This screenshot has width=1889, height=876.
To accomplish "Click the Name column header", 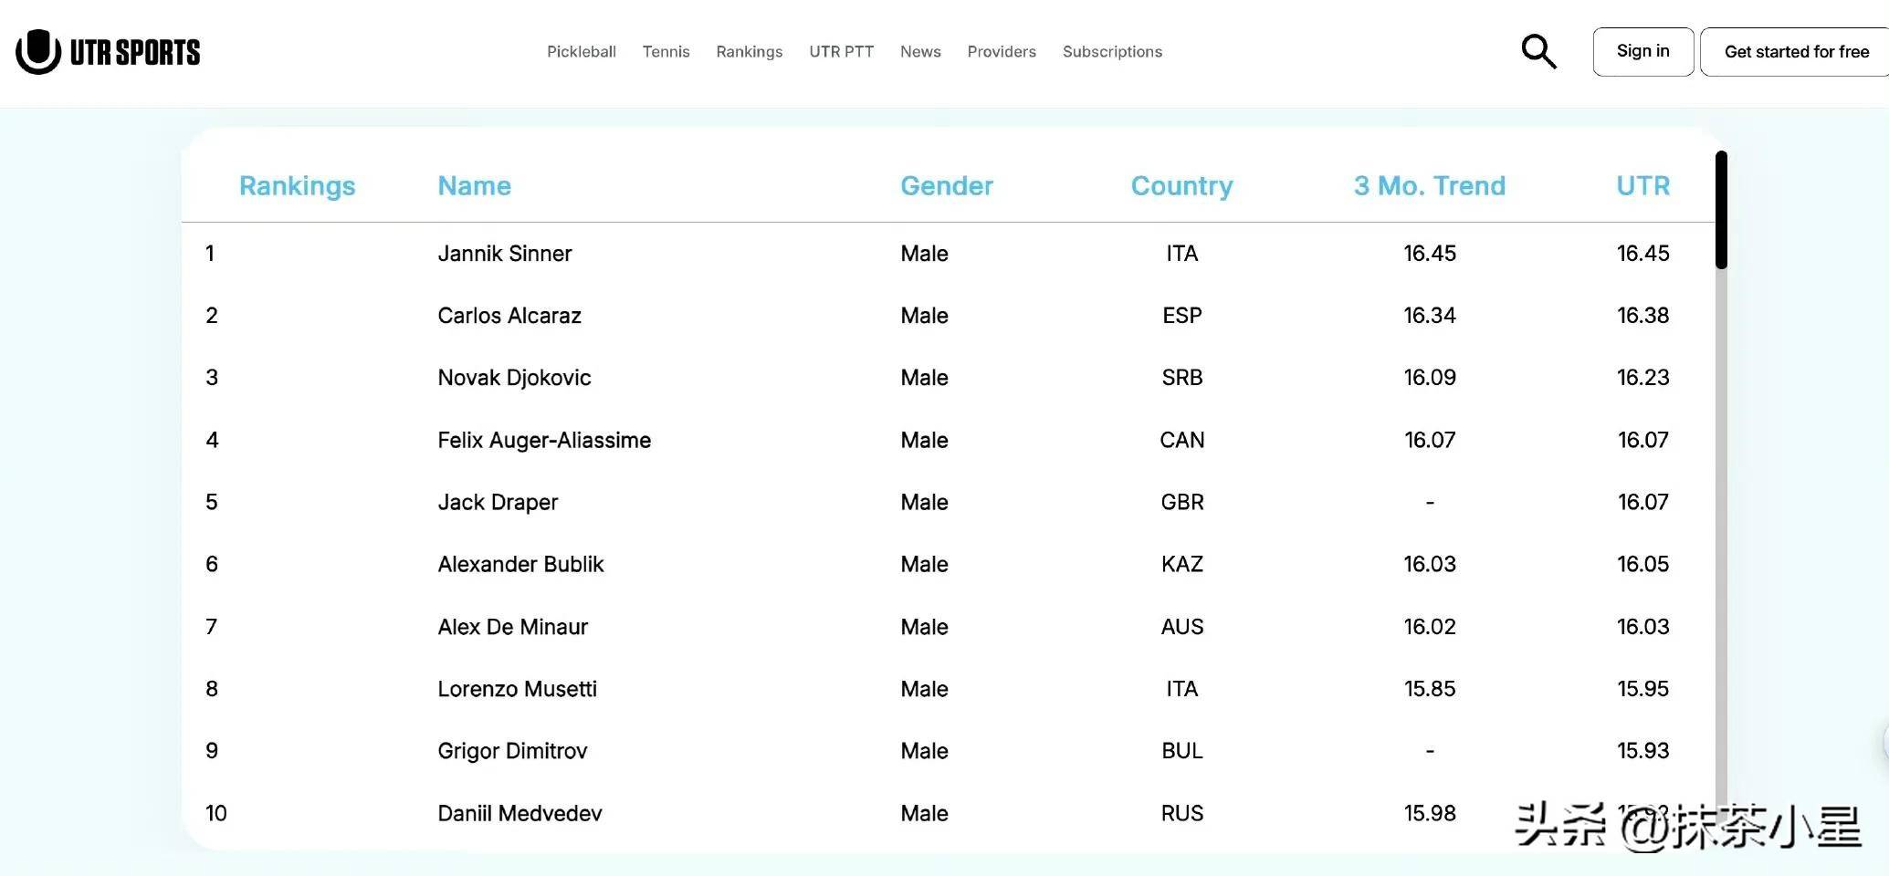I will tap(474, 186).
